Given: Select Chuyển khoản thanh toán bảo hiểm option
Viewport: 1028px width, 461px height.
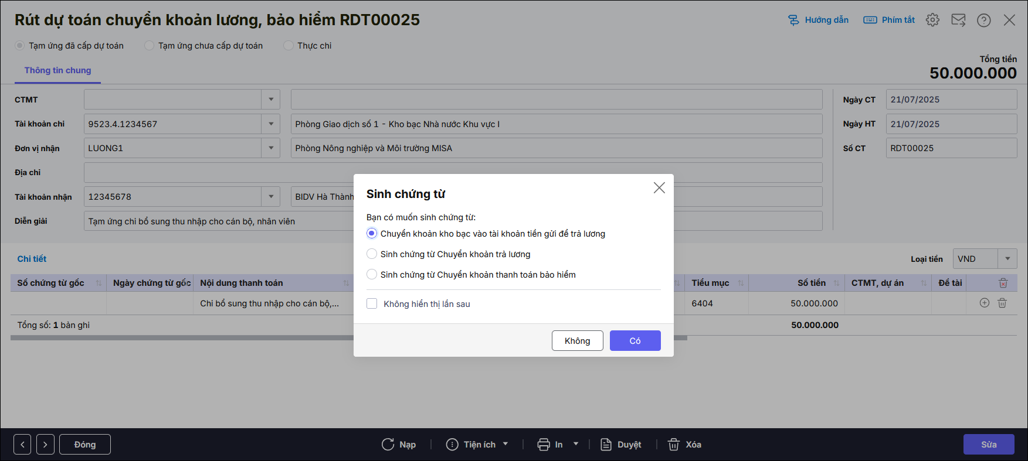Looking at the screenshot, I should [372, 275].
